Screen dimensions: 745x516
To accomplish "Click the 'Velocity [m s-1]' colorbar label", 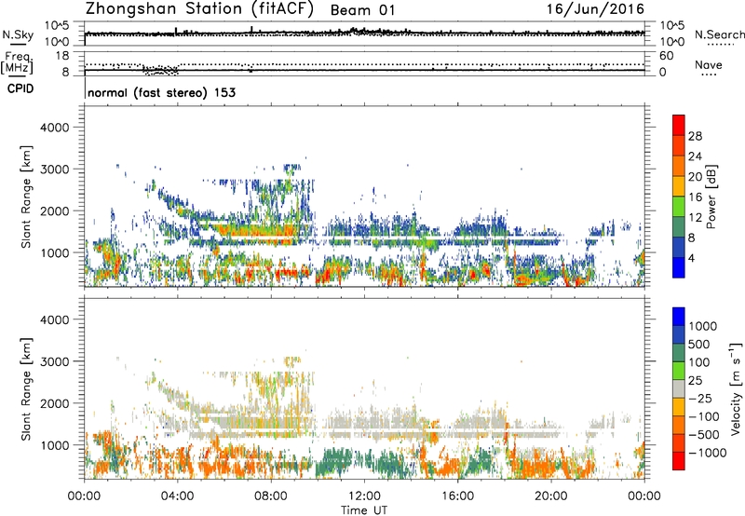I will [x=736, y=388].
